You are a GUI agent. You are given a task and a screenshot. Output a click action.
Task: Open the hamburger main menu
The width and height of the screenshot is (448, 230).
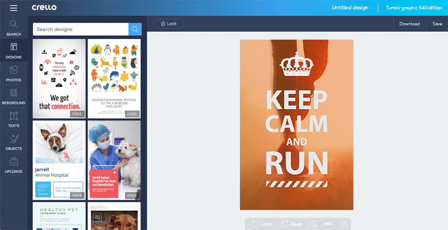13,8
